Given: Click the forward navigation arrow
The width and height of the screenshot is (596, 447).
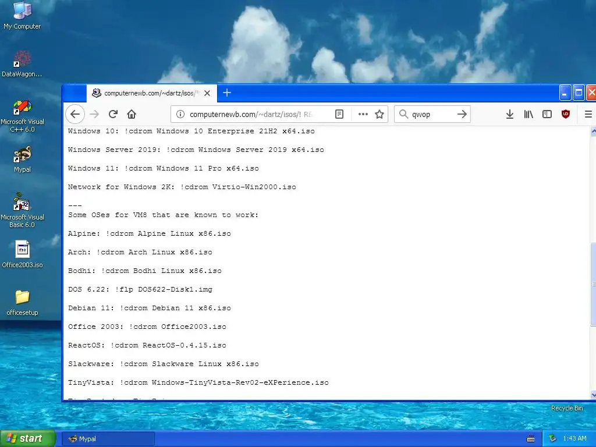Looking at the screenshot, I should click(94, 114).
